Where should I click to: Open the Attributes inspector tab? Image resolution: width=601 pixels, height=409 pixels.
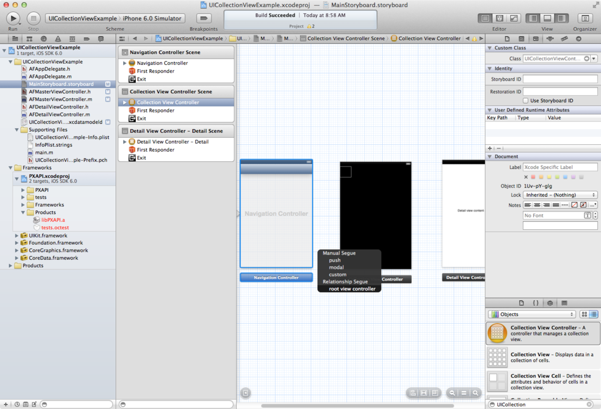[550, 38]
